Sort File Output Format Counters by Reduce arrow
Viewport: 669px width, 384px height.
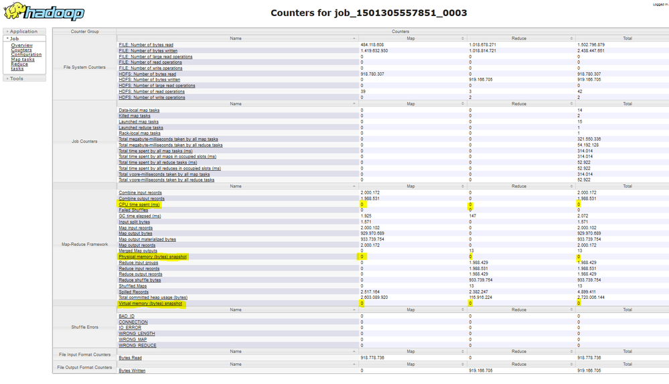[571, 365]
